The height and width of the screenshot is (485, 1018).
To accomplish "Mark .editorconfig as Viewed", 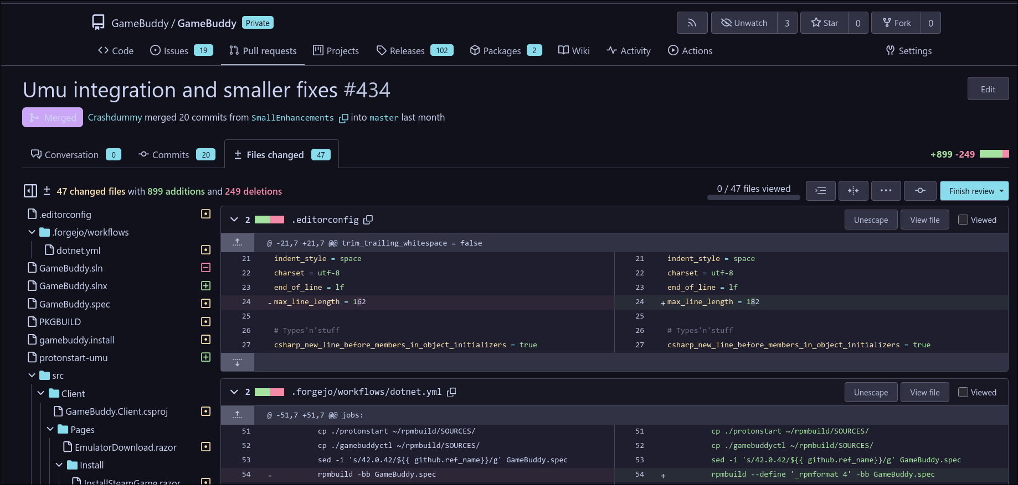I will coord(963,220).
